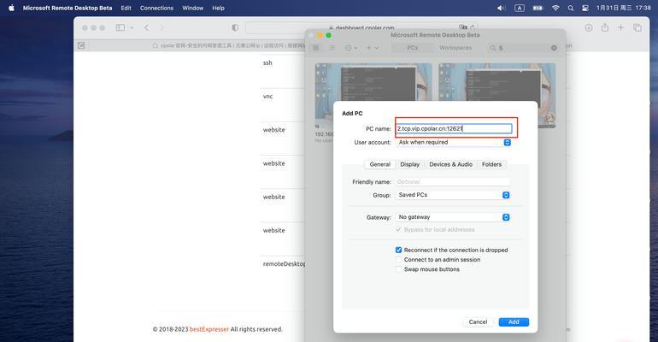Viewport: 658px width, 342px height.
Task: Click Safari address bar
Action: click(x=361, y=27)
